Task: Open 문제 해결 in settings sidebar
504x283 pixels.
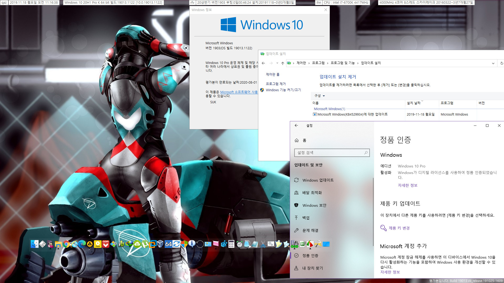Action: coord(332,230)
